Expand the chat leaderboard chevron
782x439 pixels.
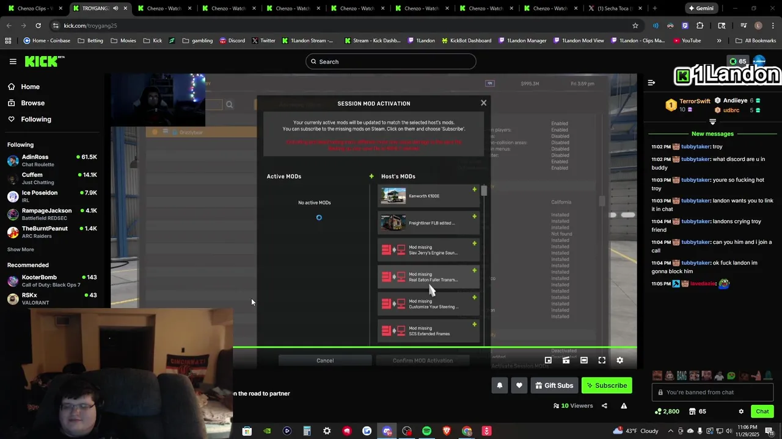712,122
